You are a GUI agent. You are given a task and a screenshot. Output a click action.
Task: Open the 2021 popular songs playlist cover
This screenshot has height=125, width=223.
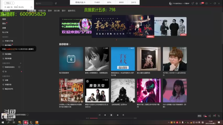tap(175, 91)
